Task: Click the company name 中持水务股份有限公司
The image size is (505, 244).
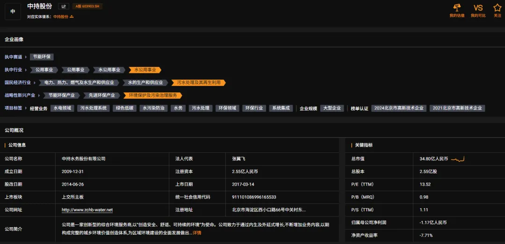Action: pos(83,159)
